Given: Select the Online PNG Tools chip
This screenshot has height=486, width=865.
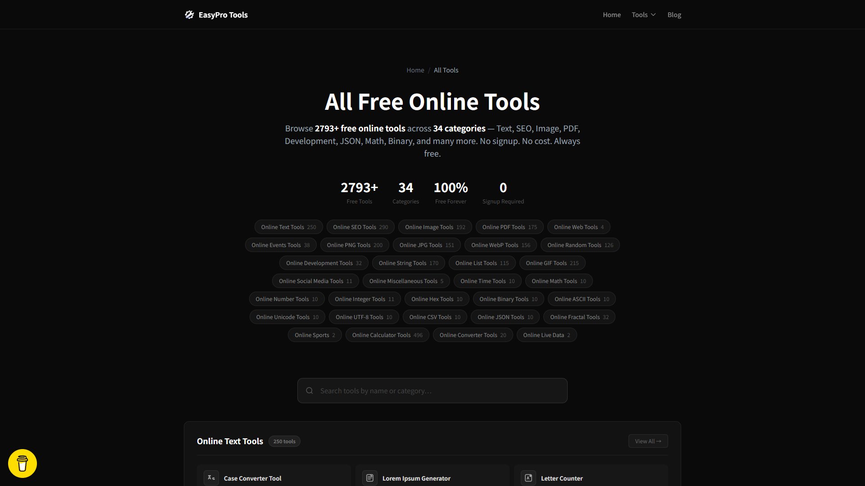Looking at the screenshot, I should coord(355,245).
